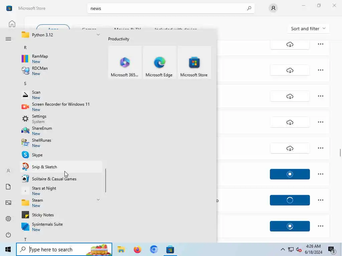Open the Microsoft 365 tile
This screenshot has width=342, height=256.
point(125,62)
